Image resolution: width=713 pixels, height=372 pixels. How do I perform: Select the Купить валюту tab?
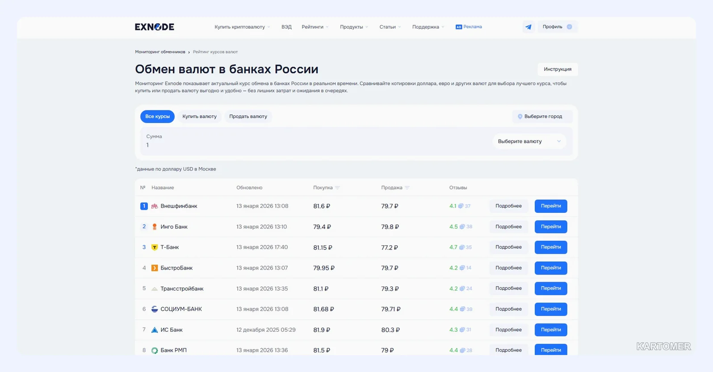tap(199, 116)
